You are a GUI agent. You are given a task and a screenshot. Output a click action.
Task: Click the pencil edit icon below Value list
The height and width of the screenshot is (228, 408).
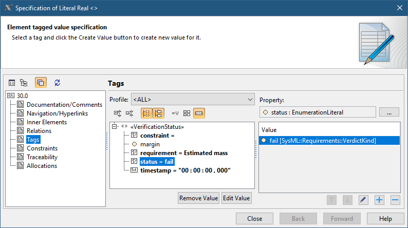[x=363, y=199]
